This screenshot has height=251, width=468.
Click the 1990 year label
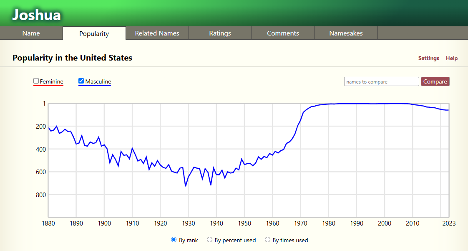click(x=357, y=223)
